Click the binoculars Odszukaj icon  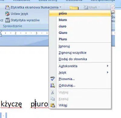pos(53,85)
